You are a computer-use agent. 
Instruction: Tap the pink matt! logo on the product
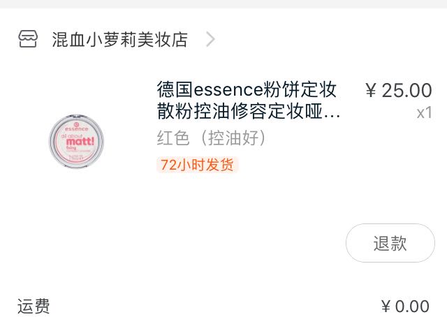tap(80, 141)
